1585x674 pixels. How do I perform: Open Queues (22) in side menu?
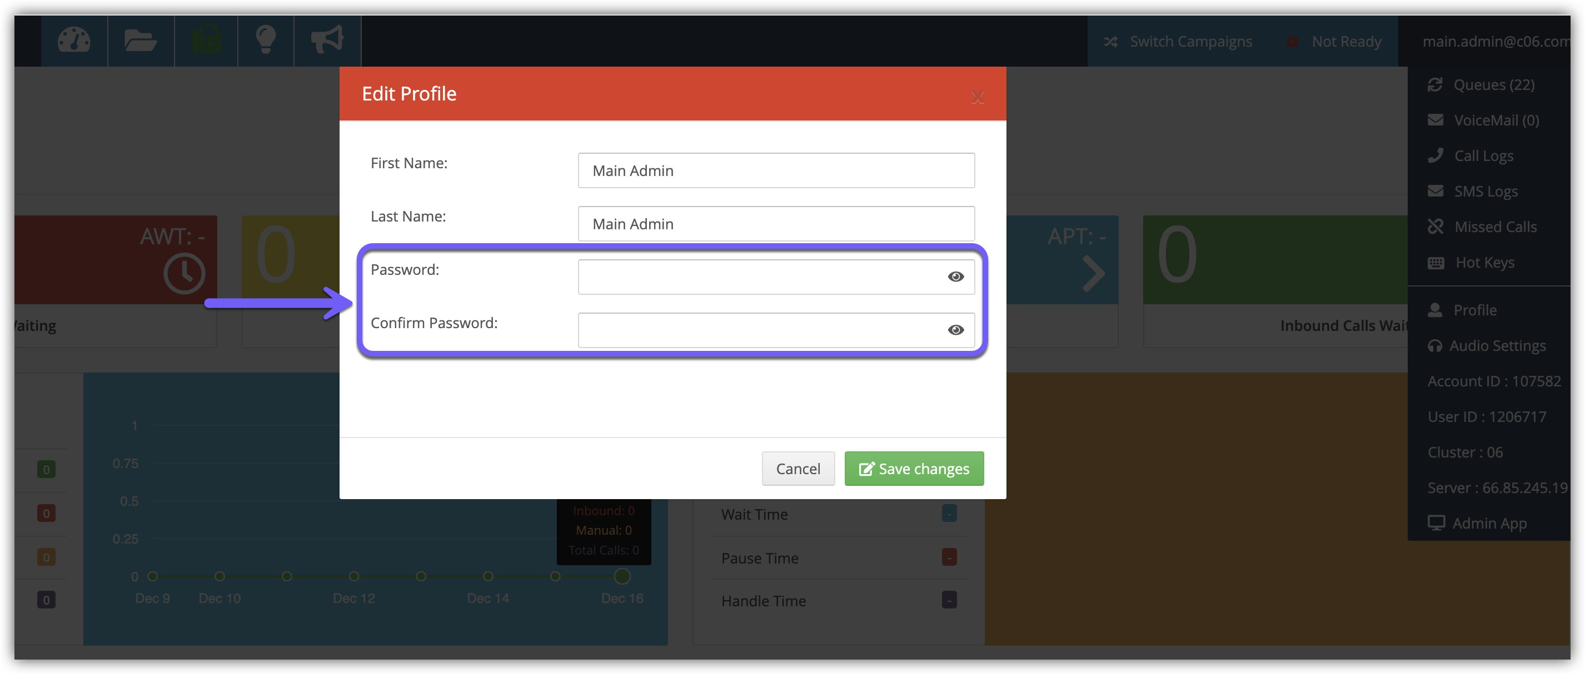click(x=1493, y=85)
